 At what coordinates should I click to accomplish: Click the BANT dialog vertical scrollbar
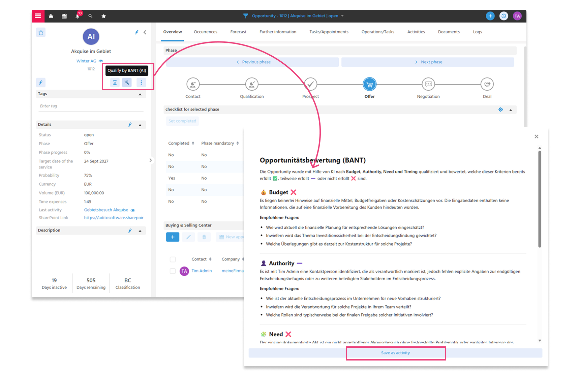(x=540, y=199)
